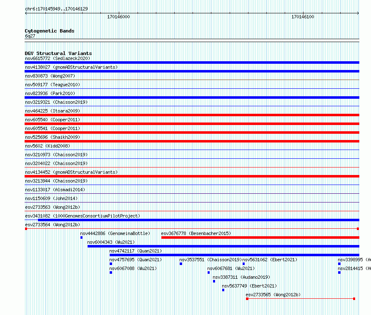Click the DGV Structural Variants track title
The image size is (371, 315).
[58, 53]
